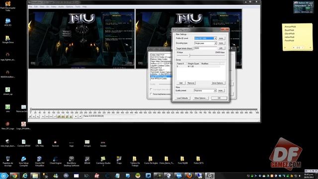Click the Add zone button
Screen dimensions: 318x179
(181, 83)
